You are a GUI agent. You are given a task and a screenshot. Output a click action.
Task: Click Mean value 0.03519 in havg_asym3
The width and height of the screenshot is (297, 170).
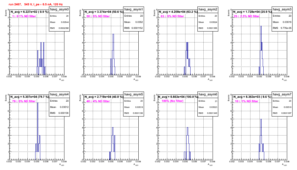tap(287, 22)
